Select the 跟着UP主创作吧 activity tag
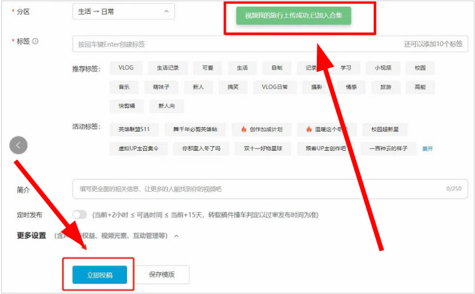Screen dimensions: 475x294 pos(326,148)
